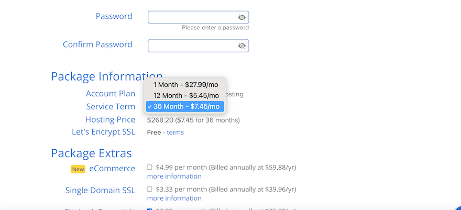Click the yellow New badge beside eCommerce
The height and width of the screenshot is (210, 461).
pyautogui.click(x=78, y=169)
